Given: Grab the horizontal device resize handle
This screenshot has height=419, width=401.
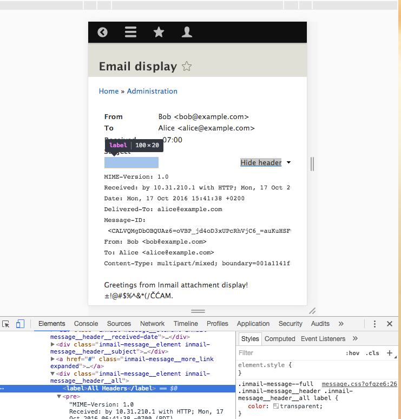Looking at the screenshot, I should click(x=198, y=311).
